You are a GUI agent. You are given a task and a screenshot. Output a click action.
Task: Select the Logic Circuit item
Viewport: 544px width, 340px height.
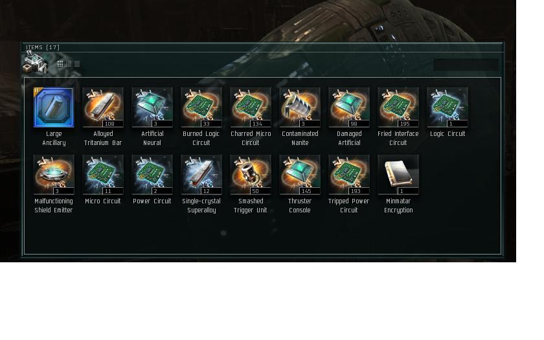(448, 108)
